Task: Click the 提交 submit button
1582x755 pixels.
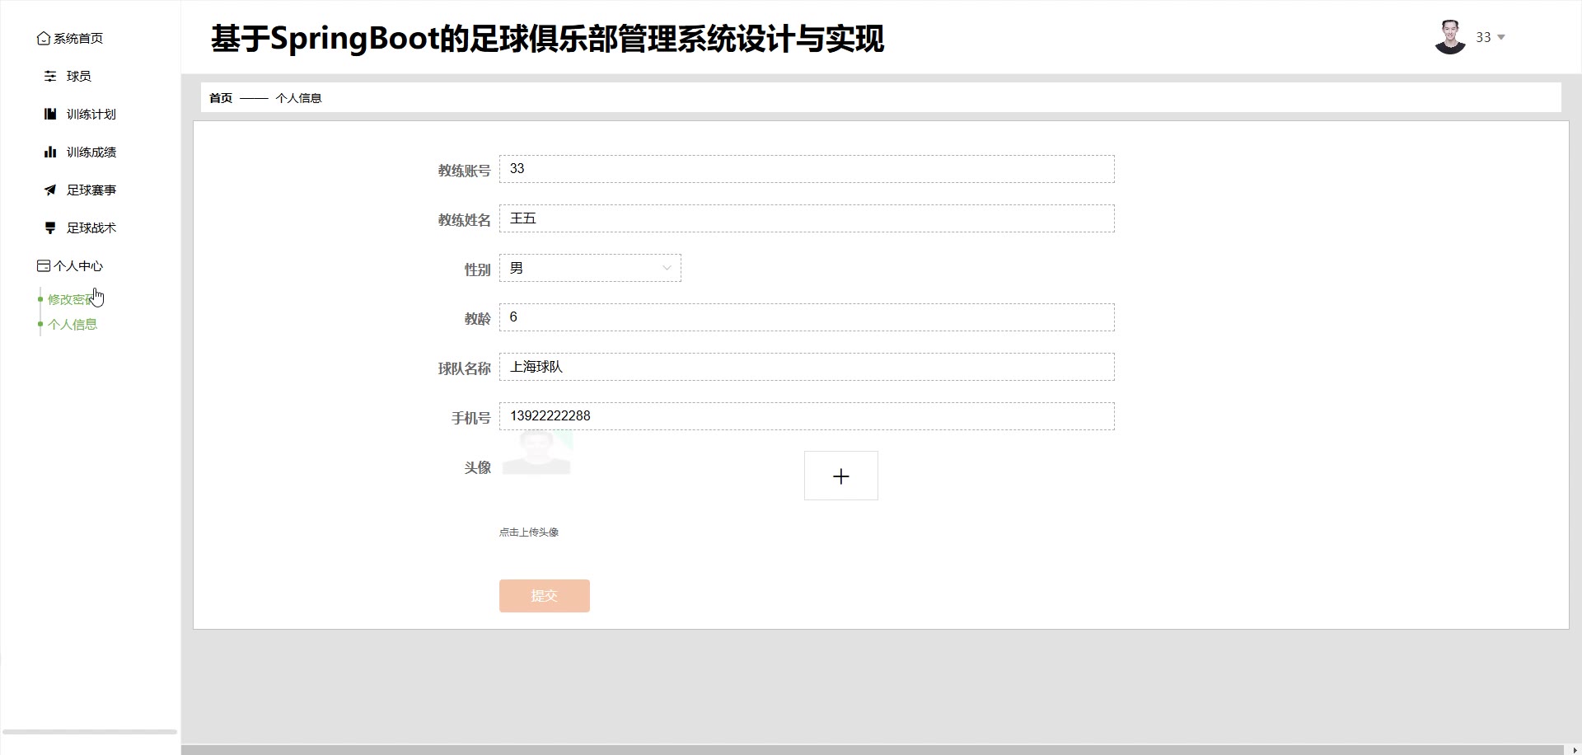Action: click(x=545, y=596)
